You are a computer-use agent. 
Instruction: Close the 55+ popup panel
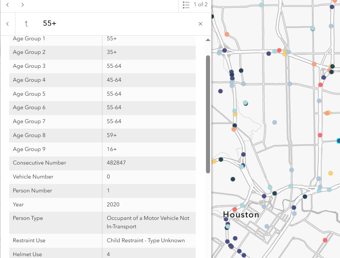point(200,24)
